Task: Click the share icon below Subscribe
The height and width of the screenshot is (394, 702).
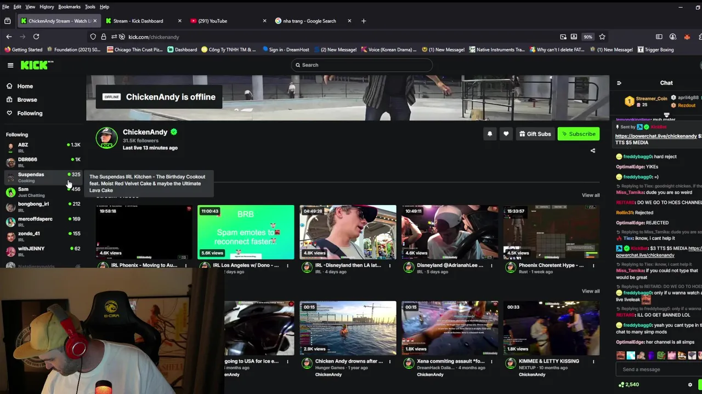Action: pyautogui.click(x=592, y=150)
